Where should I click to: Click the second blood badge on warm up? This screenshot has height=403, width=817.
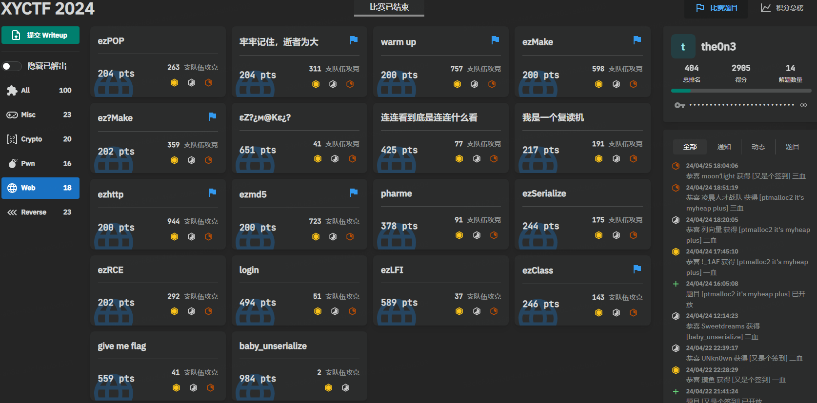tap(474, 84)
